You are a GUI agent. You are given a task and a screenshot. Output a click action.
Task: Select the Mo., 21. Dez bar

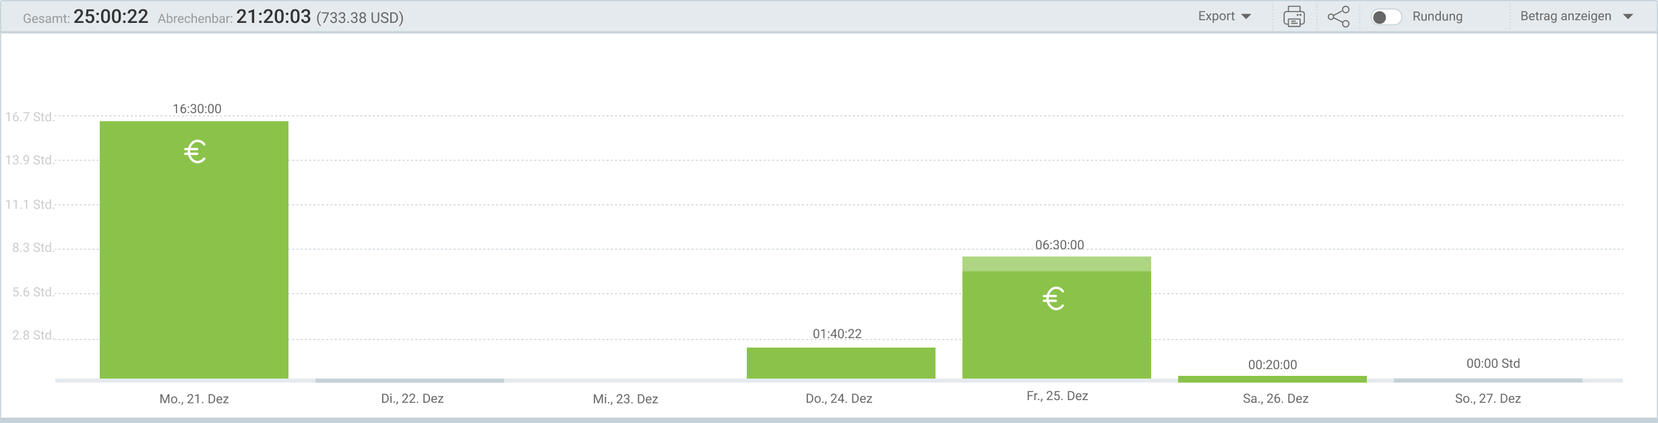coord(194,250)
